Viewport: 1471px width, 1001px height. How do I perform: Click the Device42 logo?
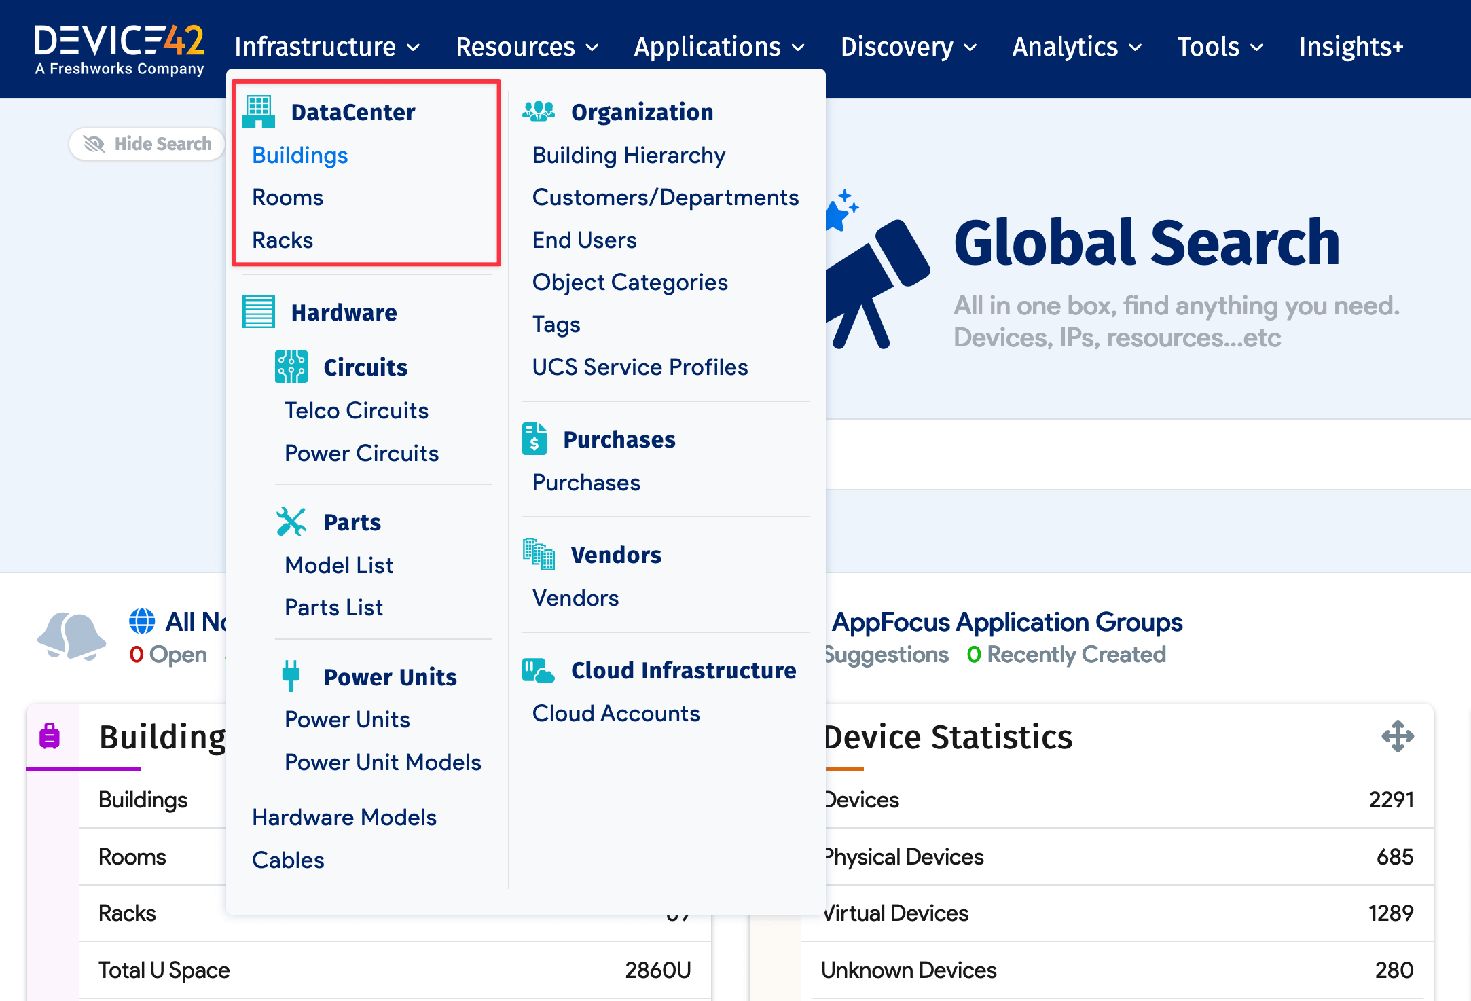[120, 49]
